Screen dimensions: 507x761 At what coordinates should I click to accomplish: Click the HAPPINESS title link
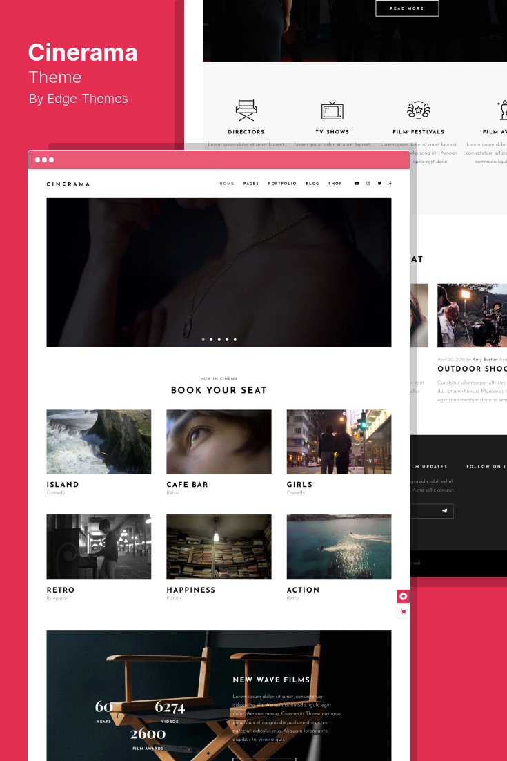pos(191,590)
